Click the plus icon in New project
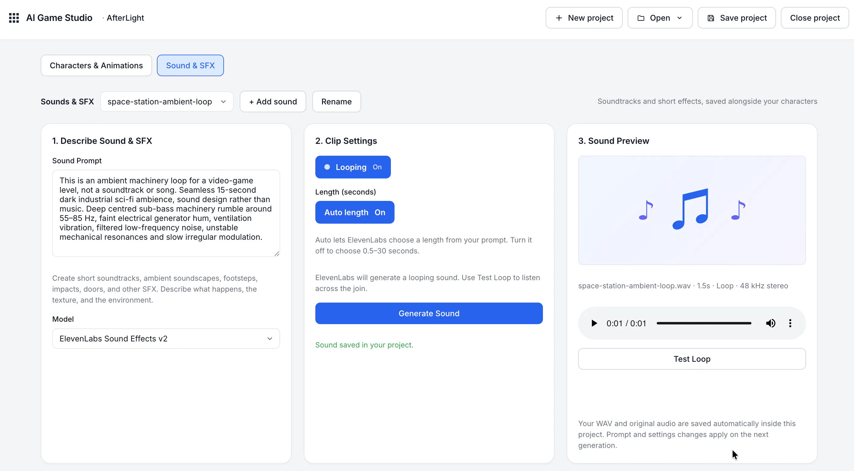This screenshot has width=854, height=471. click(x=559, y=18)
